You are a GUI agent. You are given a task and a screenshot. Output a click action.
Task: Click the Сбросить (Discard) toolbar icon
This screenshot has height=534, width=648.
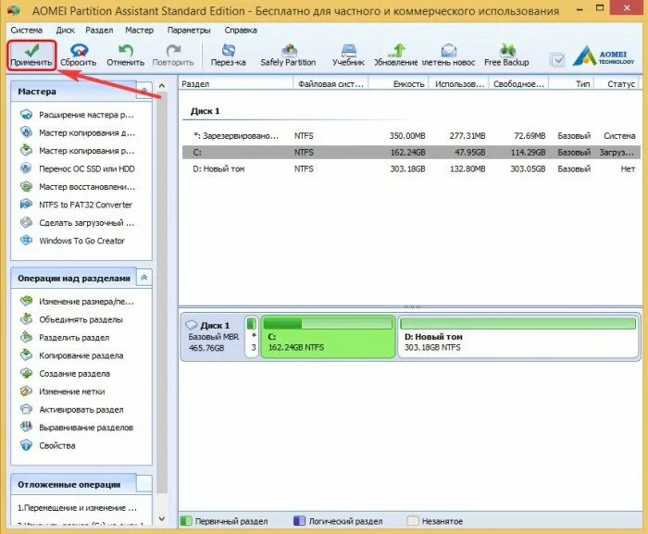click(x=78, y=56)
